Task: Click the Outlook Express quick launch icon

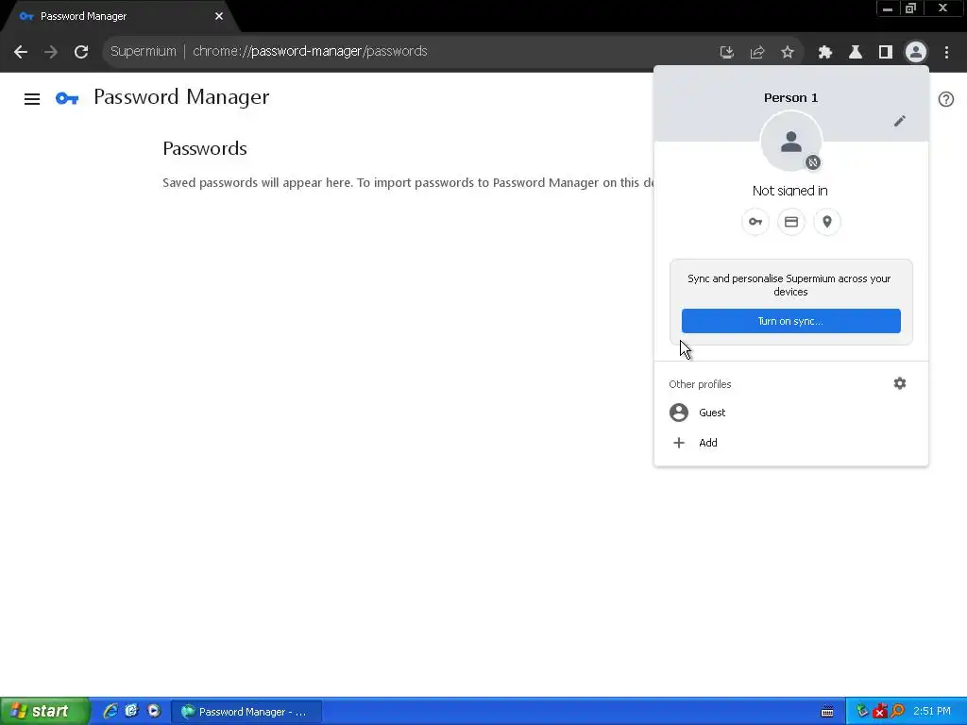Action: (131, 712)
